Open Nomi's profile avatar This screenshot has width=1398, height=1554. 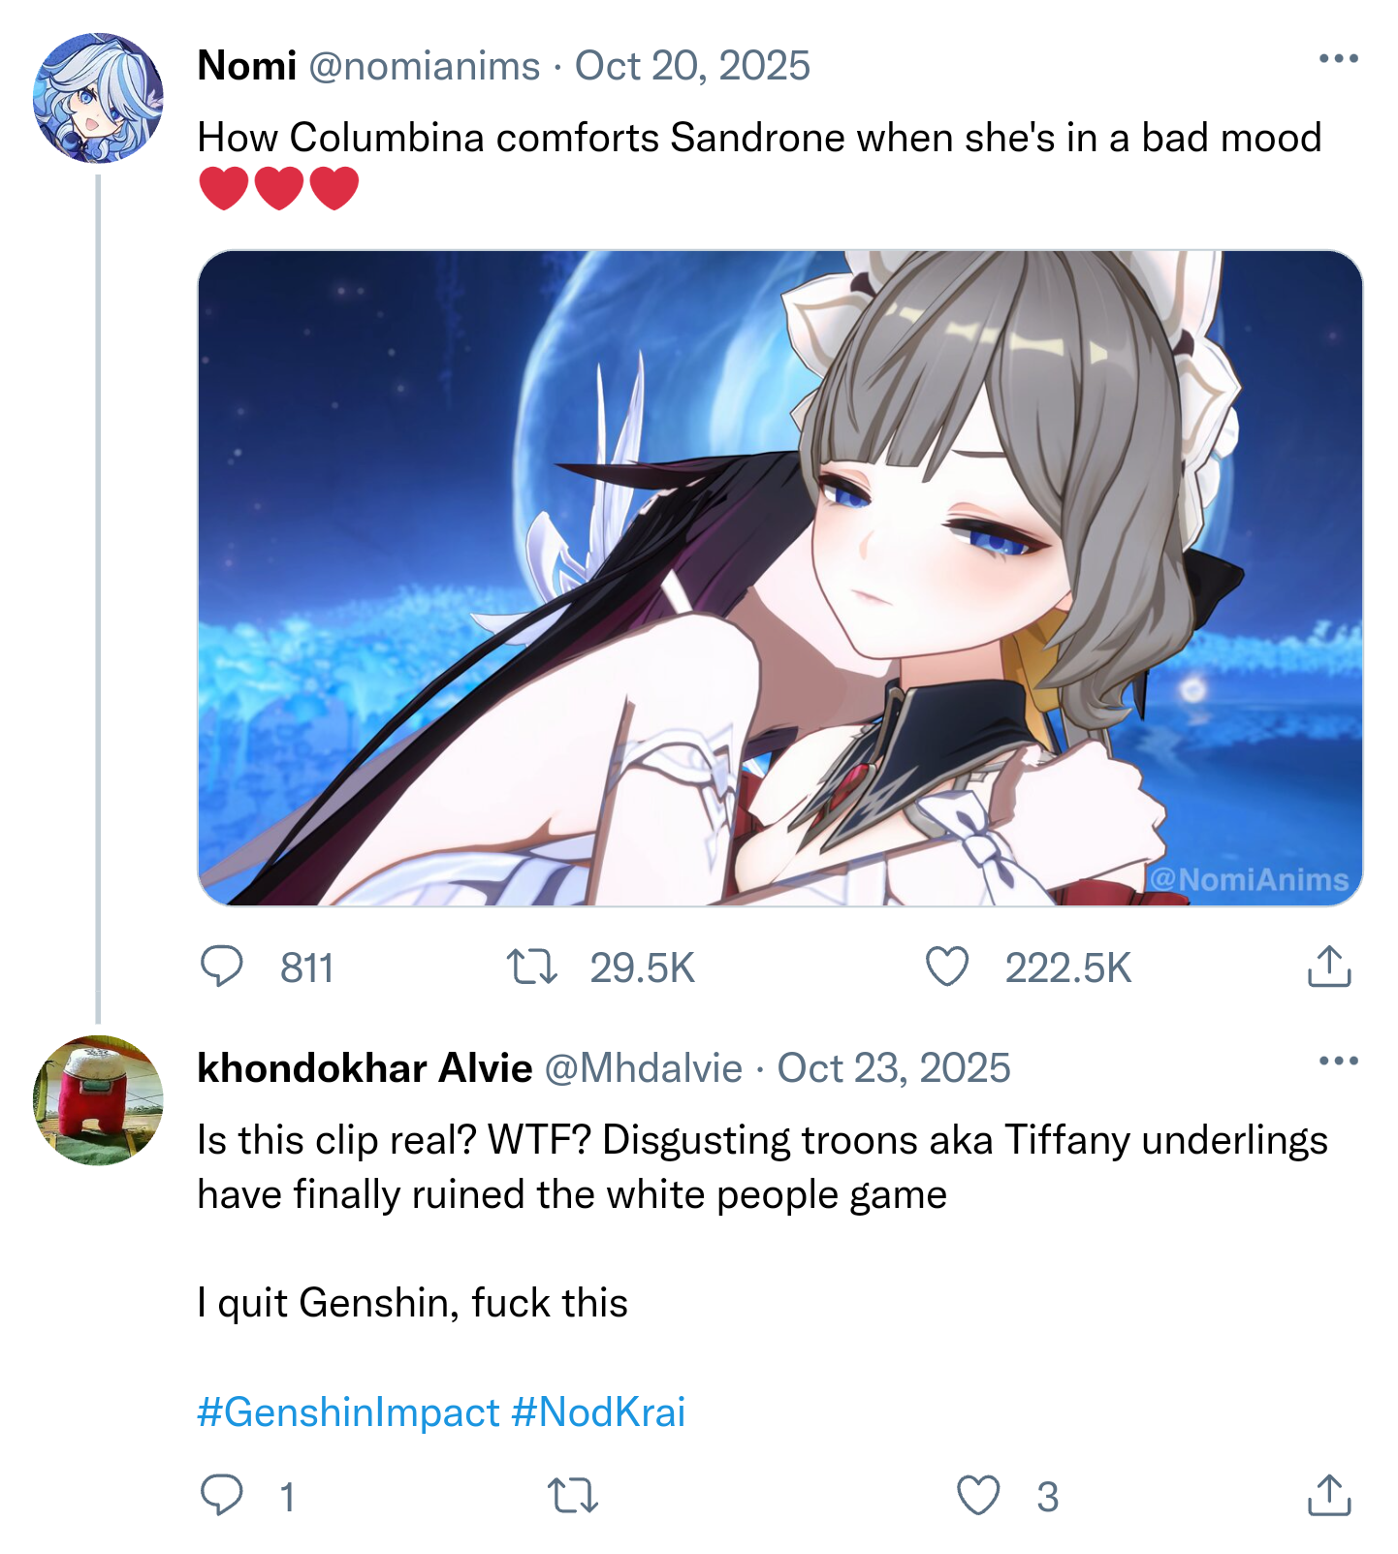[98, 98]
